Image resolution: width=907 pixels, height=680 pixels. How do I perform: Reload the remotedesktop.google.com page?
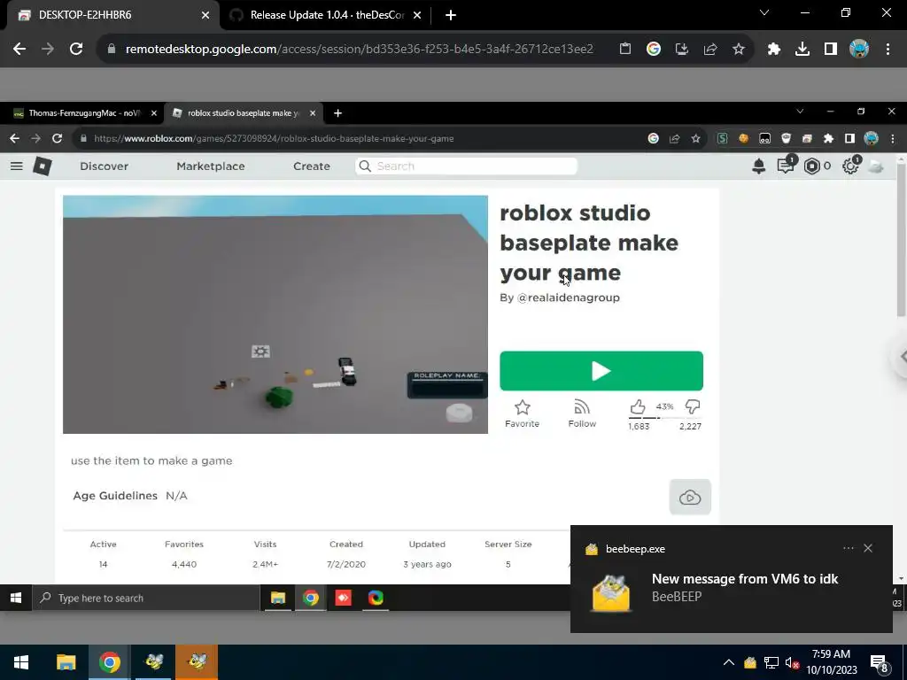tap(76, 50)
